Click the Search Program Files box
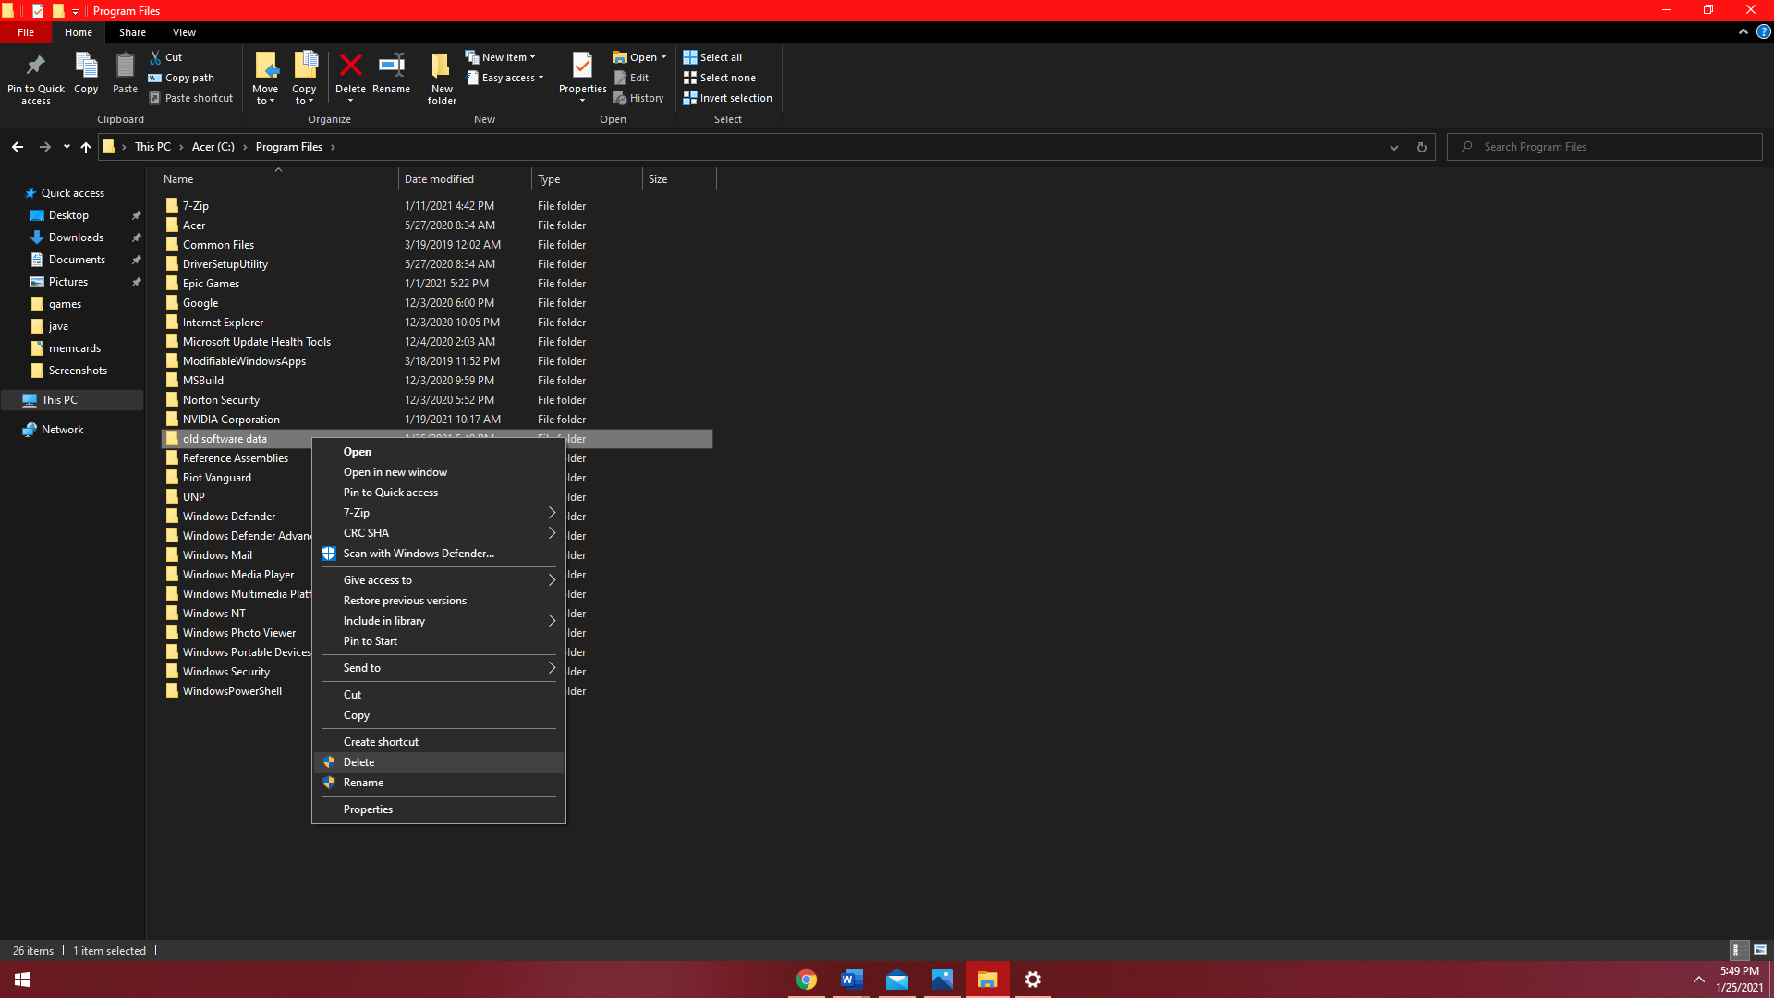Viewport: 1774px width, 998px height. click(1605, 147)
